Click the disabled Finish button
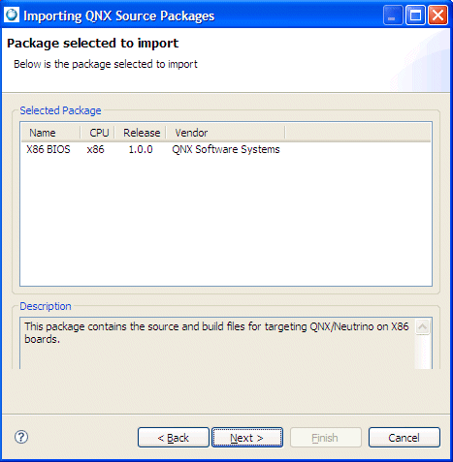453x462 pixels. (325, 438)
